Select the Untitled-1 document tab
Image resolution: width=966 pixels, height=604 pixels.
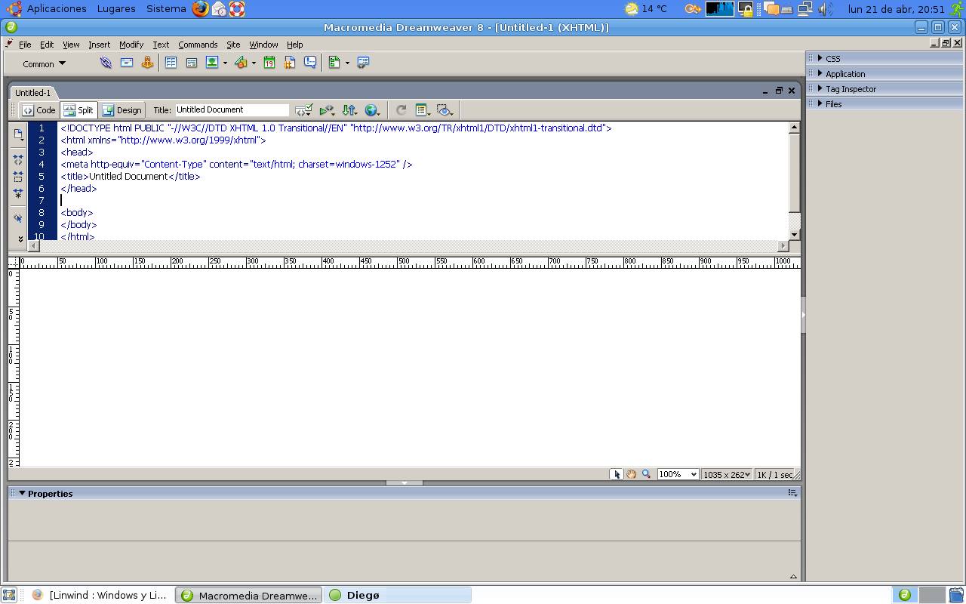[x=32, y=93]
